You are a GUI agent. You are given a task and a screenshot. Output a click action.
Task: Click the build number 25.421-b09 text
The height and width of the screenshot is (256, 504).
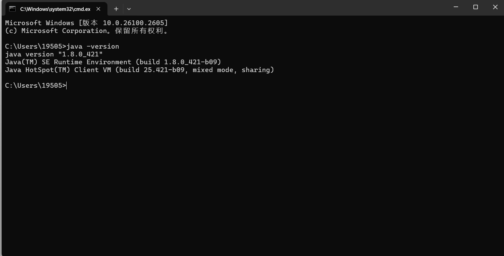tap(164, 70)
